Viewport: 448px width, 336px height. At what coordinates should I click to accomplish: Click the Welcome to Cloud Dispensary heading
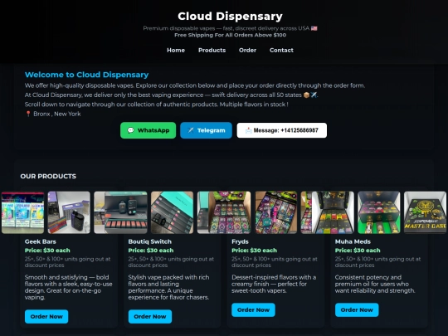click(x=86, y=75)
